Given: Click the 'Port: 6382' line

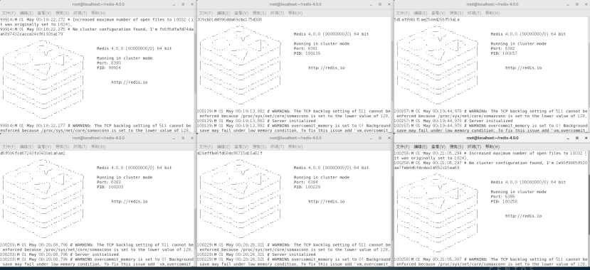Looking at the screenshot, I should [x=502, y=48].
